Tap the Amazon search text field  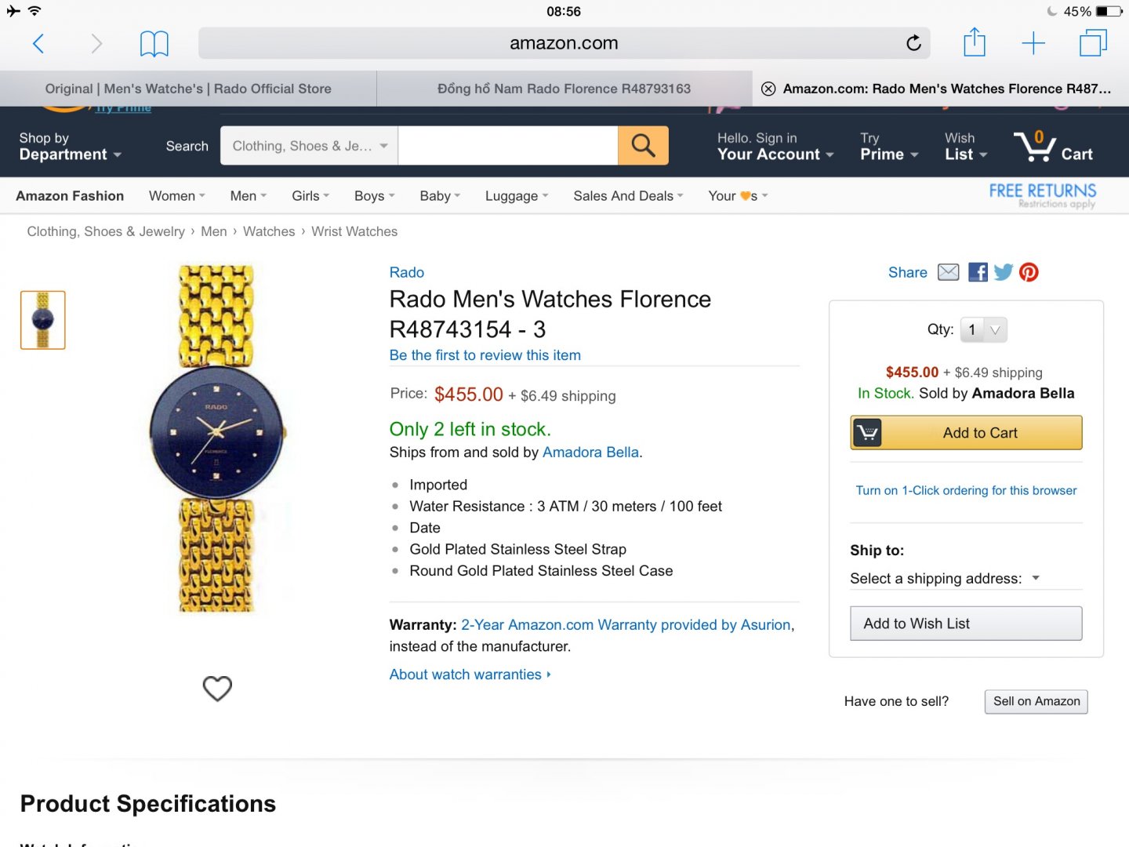pos(507,146)
